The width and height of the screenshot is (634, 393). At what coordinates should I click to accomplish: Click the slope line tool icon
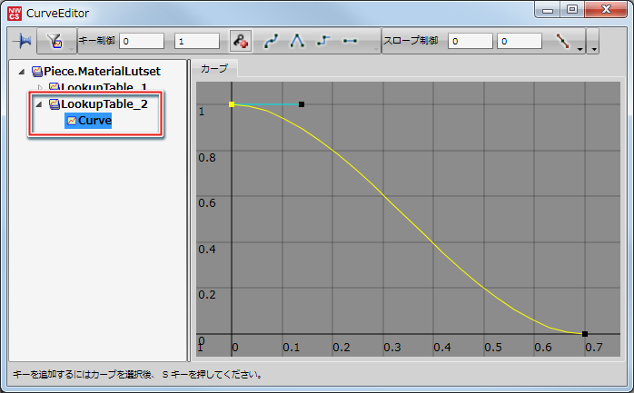[x=563, y=41]
